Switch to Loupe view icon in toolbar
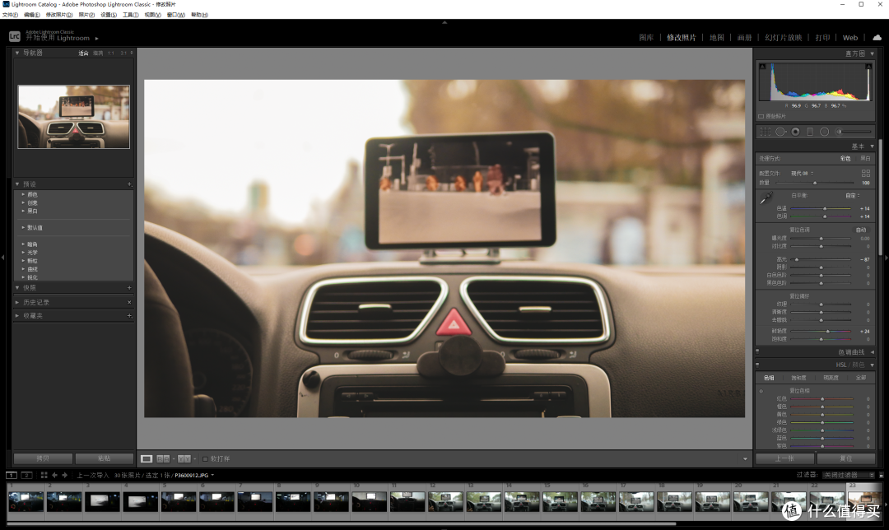This screenshot has height=530, width=889. point(147,458)
